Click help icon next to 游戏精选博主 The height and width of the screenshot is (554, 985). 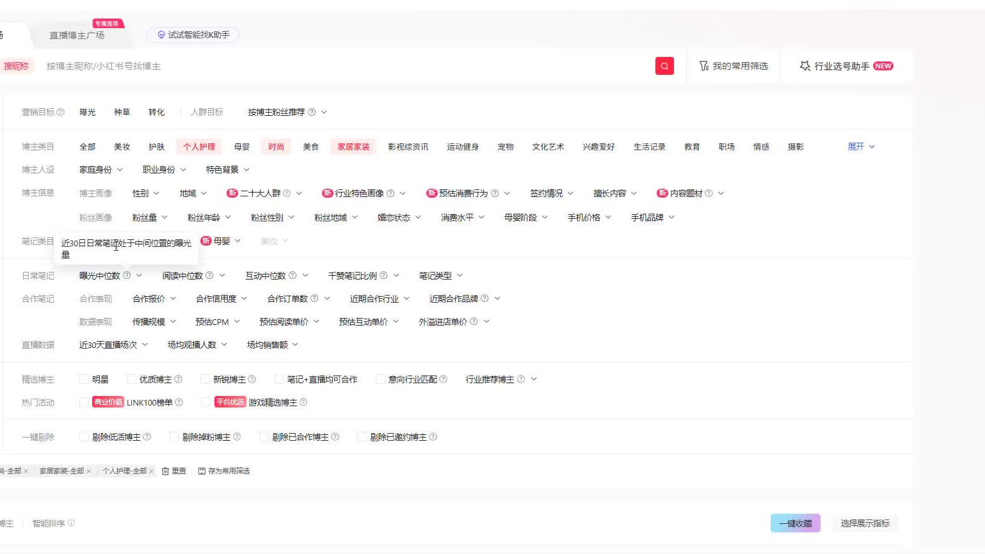303,402
